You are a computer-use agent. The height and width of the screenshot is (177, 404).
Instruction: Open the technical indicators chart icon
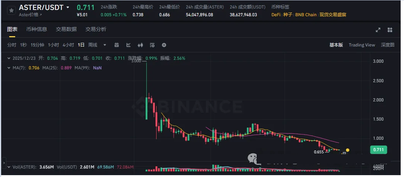click(128, 45)
